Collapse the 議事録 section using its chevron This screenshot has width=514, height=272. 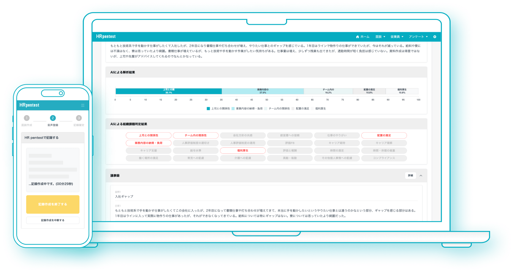(420, 176)
